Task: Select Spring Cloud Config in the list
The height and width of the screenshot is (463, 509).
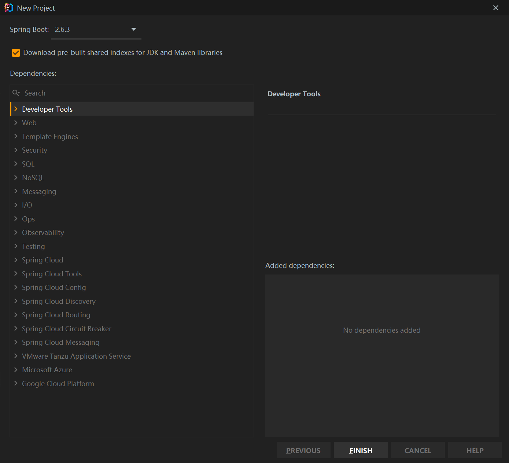Action: 132,287
